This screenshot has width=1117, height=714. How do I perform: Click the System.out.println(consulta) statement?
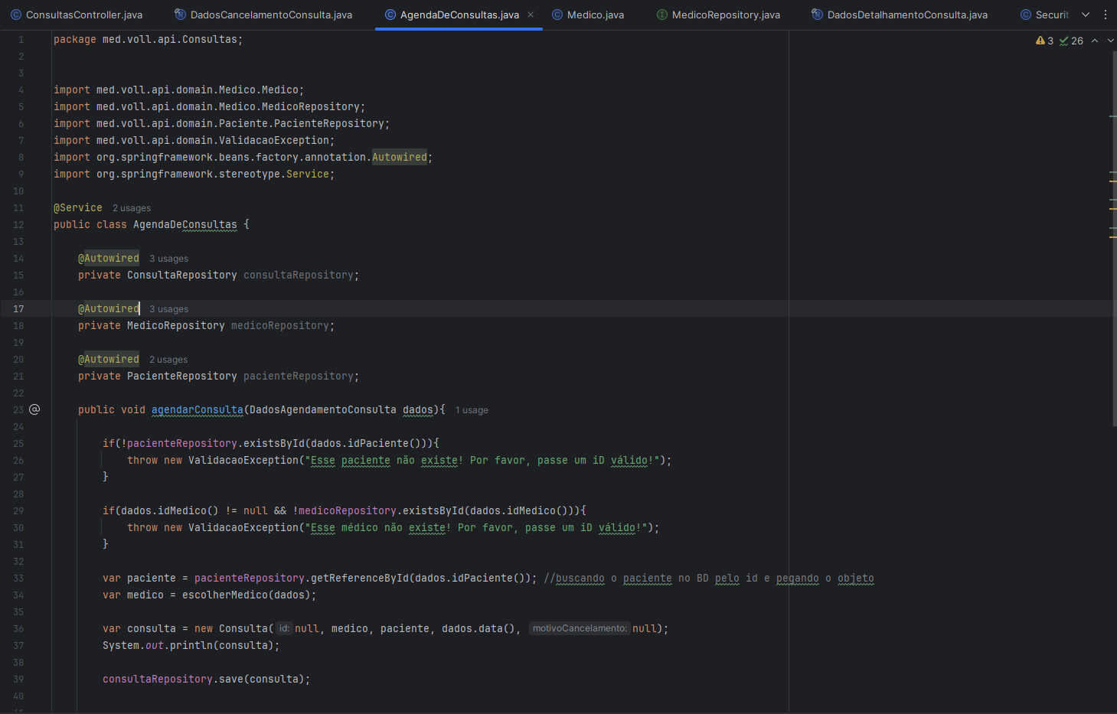point(191,645)
